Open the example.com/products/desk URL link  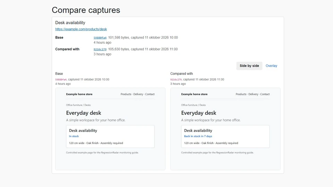81,29
